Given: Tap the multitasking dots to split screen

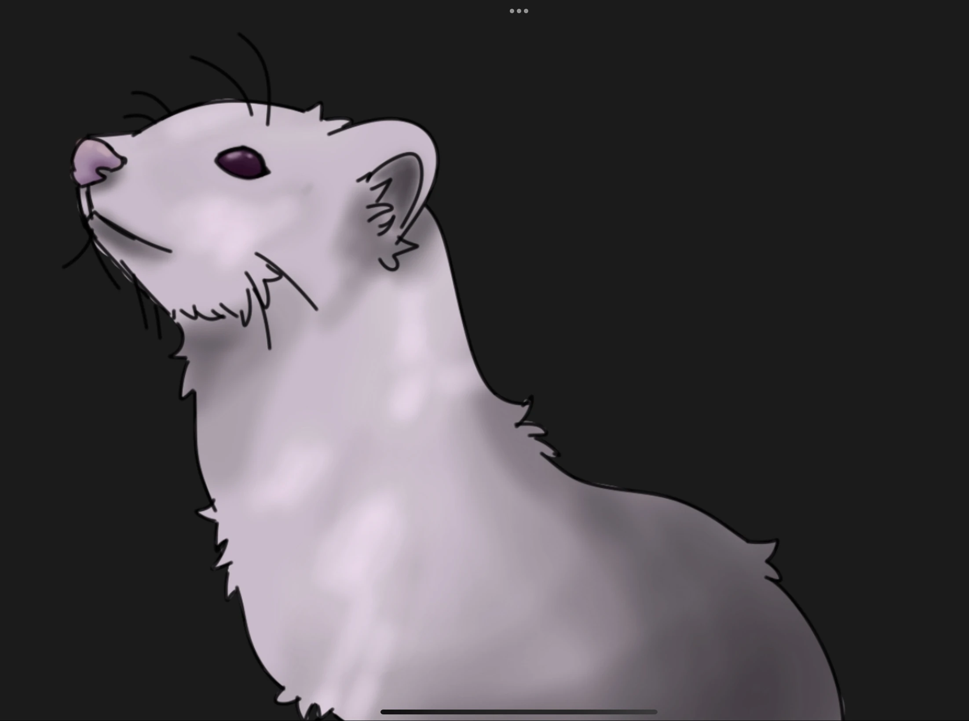Looking at the screenshot, I should [519, 11].
